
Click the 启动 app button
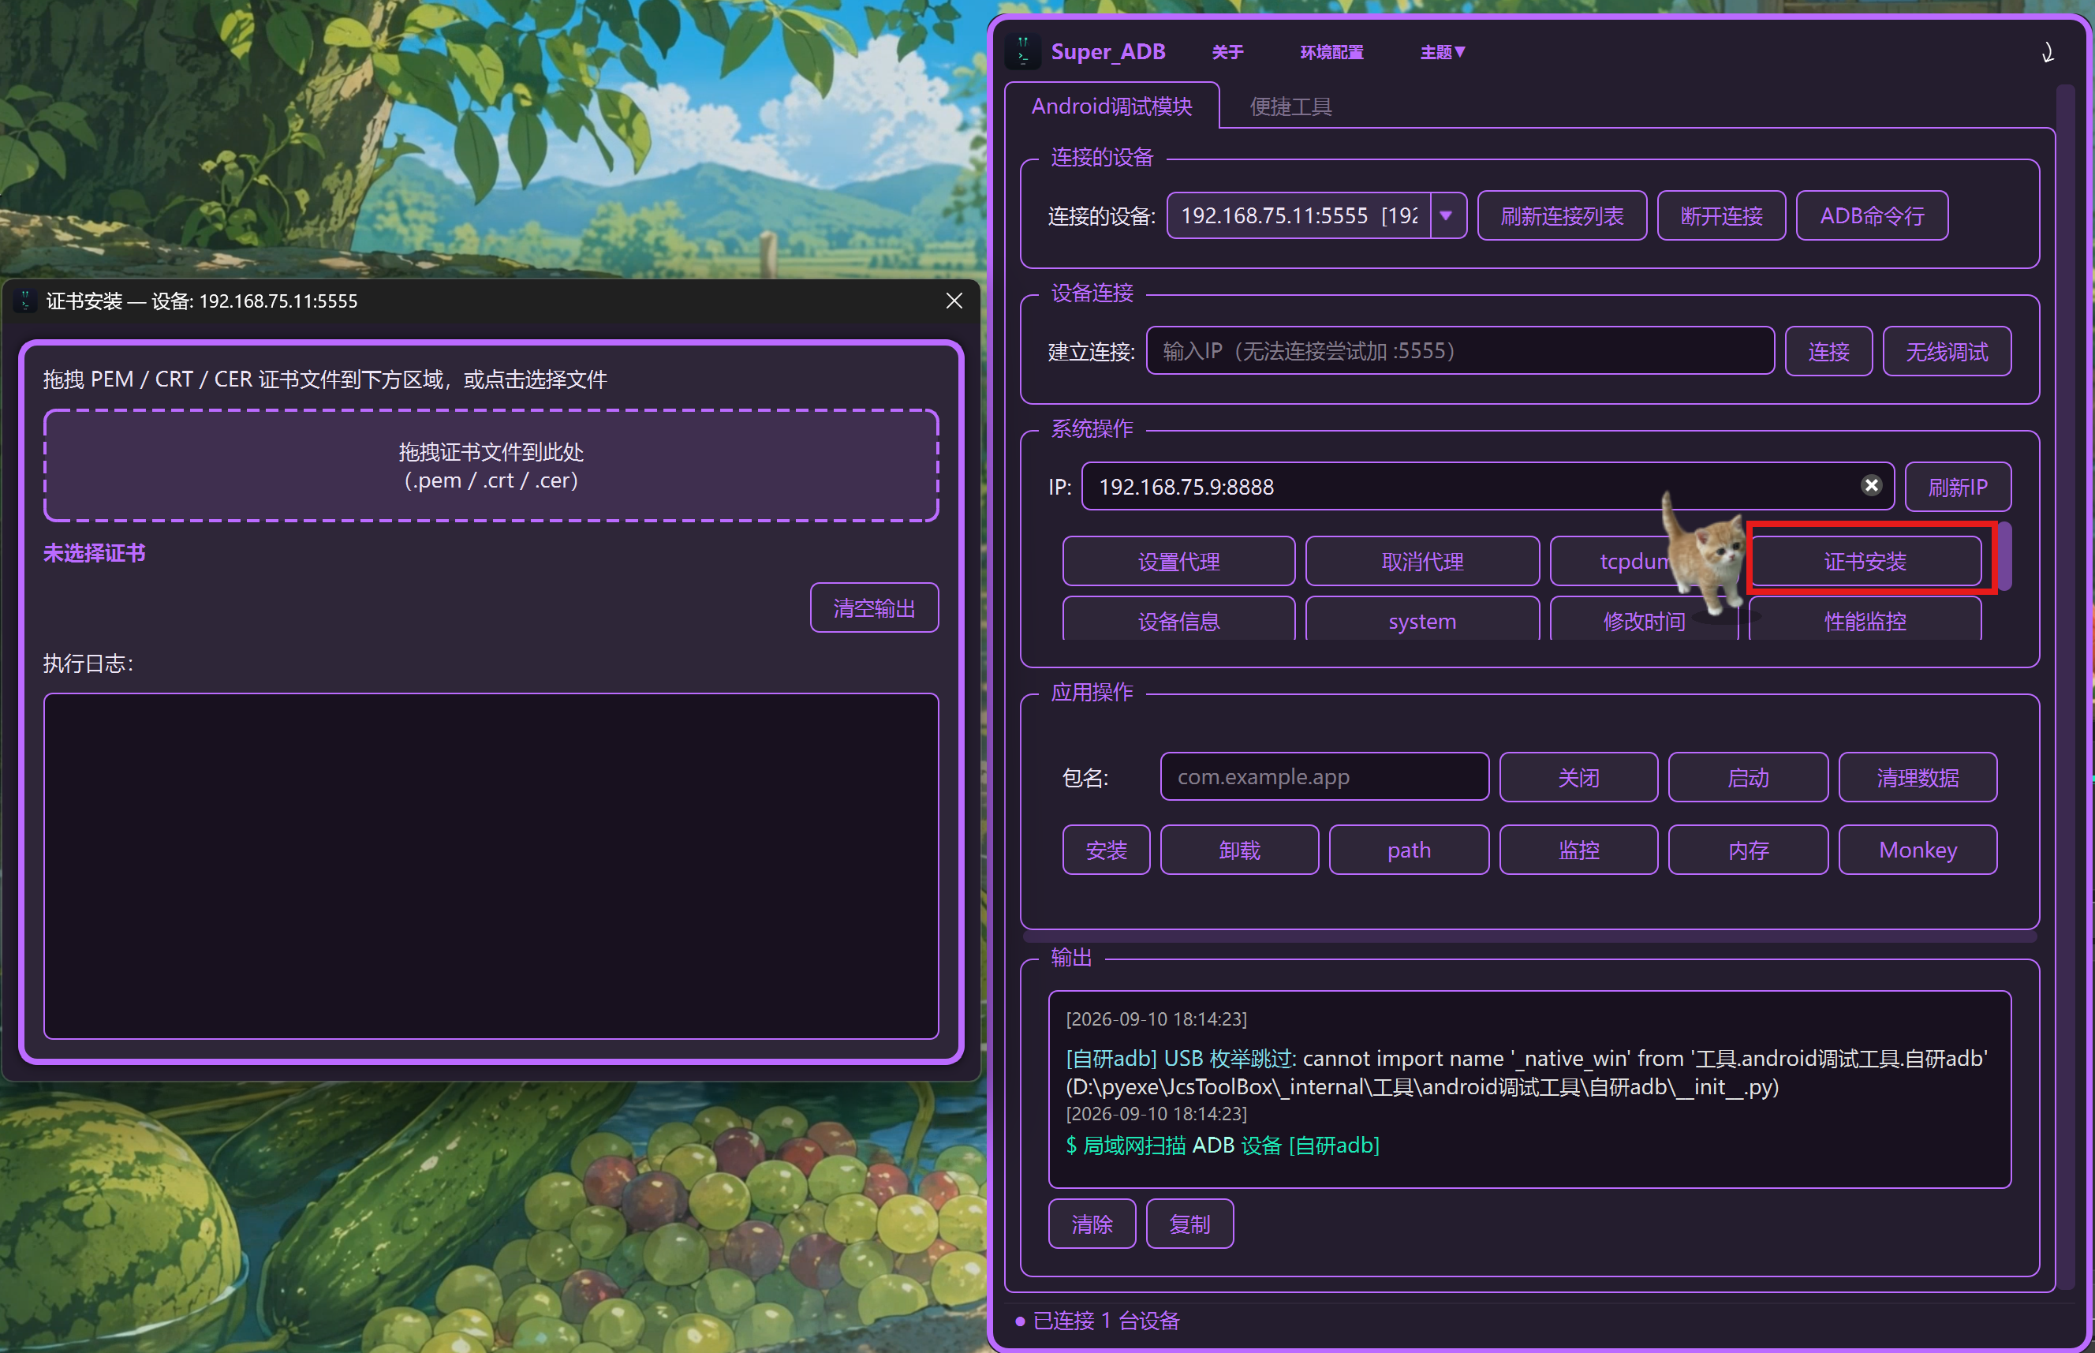1748,778
